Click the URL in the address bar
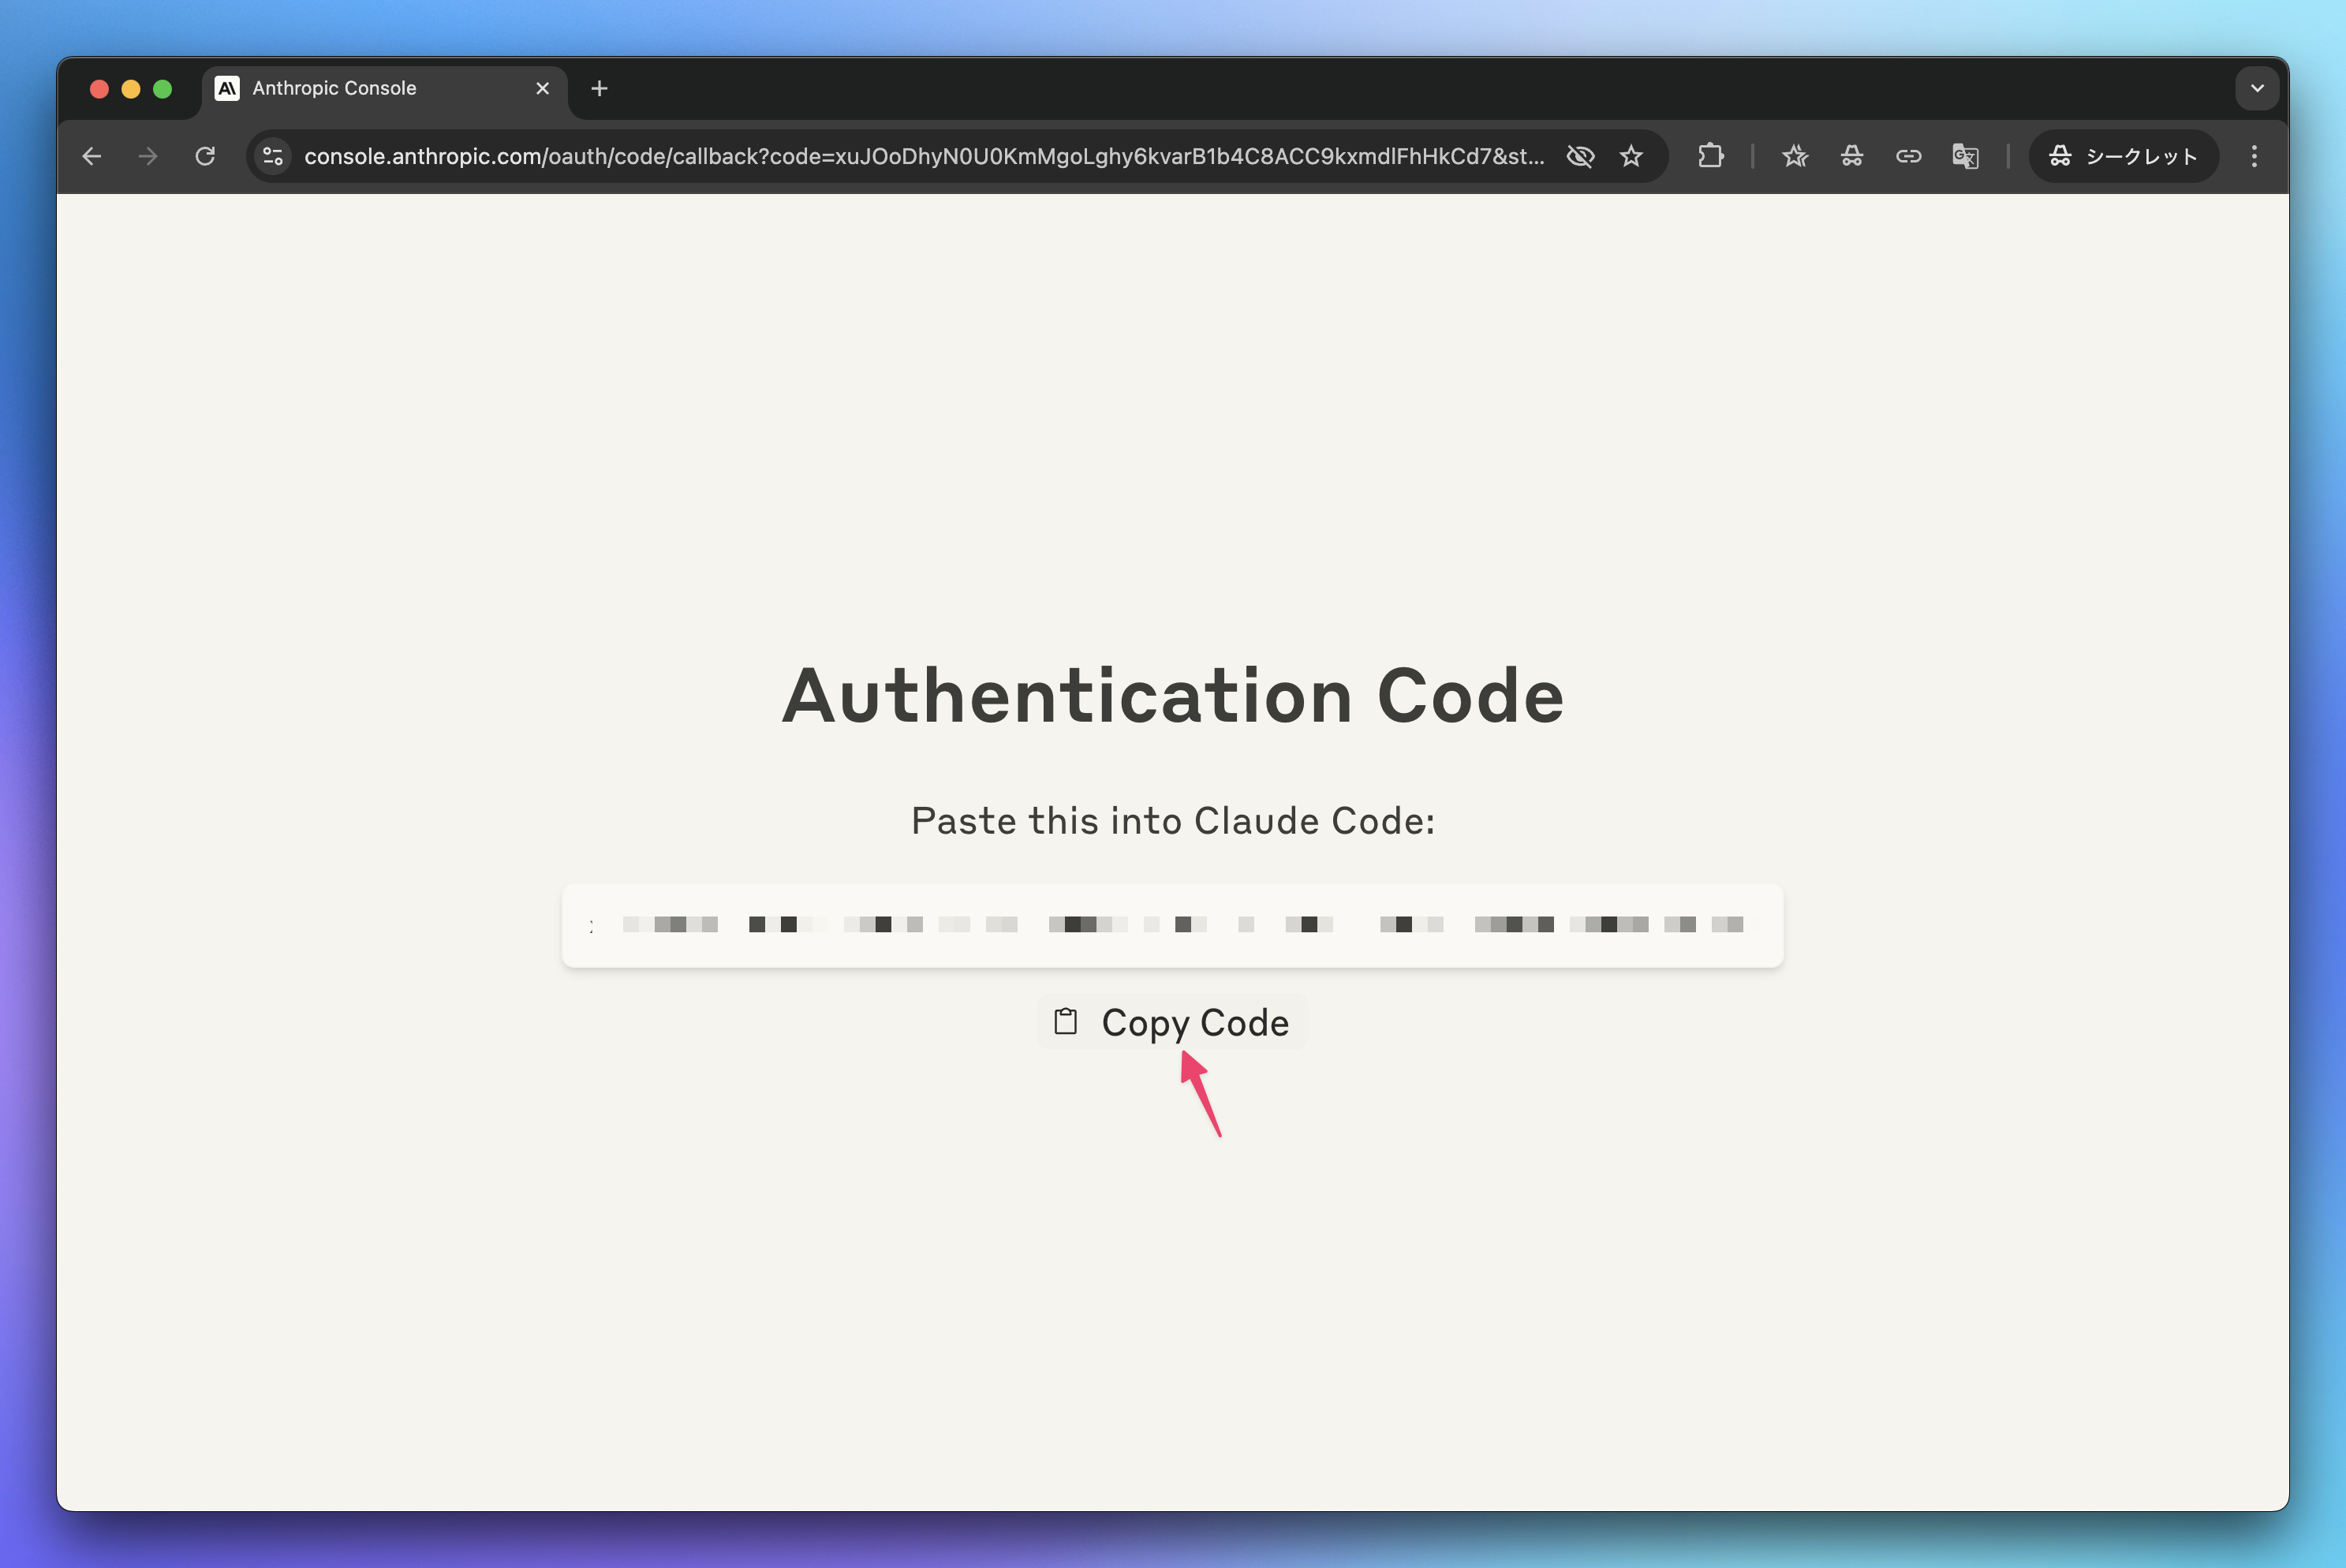The width and height of the screenshot is (2346, 1568). point(924,156)
